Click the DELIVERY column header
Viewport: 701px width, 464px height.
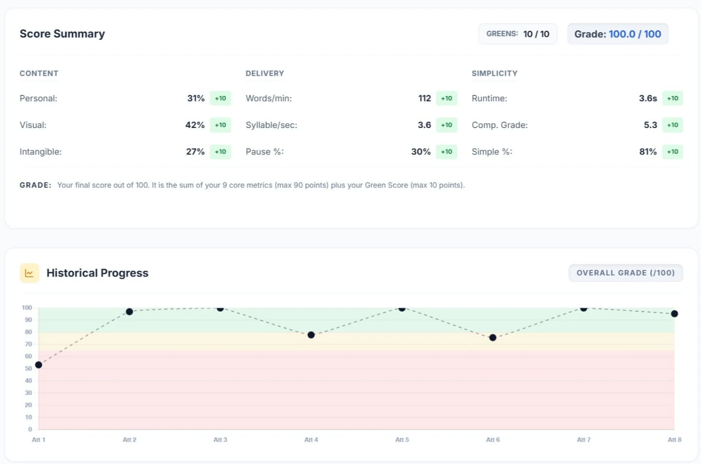[x=265, y=73]
